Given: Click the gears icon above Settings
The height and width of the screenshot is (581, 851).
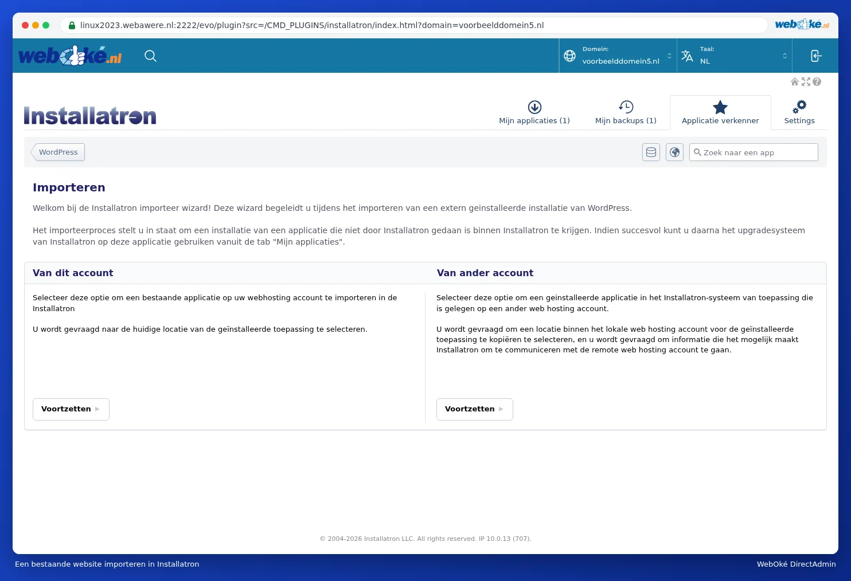Looking at the screenshot, I should point(799,107).
